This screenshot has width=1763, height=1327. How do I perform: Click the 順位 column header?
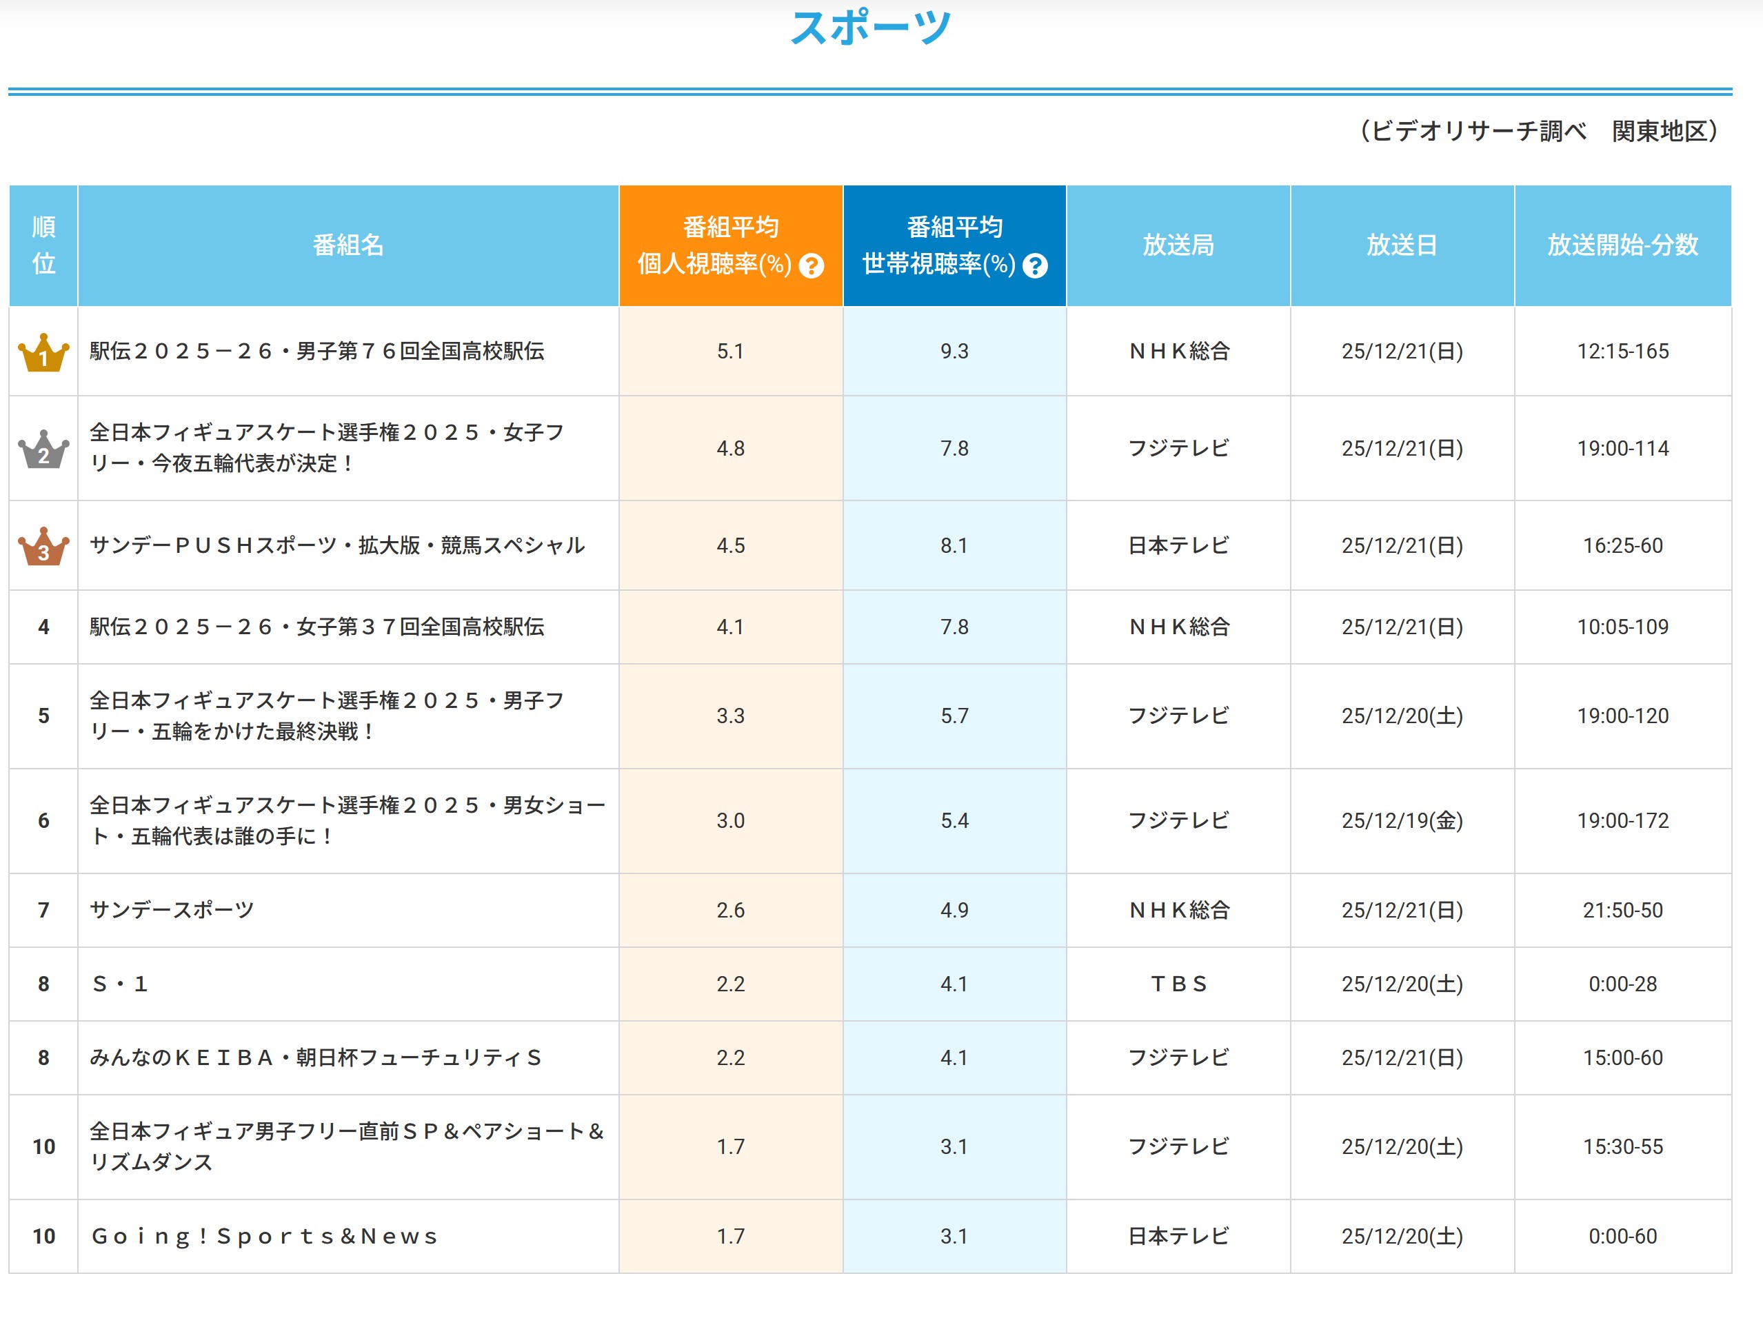(x=43, y=245)
